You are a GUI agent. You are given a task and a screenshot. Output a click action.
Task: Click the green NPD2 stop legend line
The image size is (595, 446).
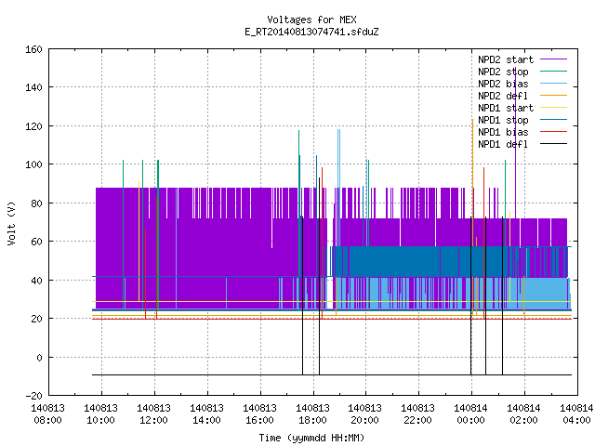click(x=554, y=72)
